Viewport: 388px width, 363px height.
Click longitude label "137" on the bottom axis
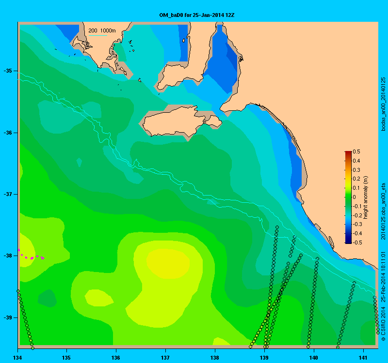click(165, 358)
